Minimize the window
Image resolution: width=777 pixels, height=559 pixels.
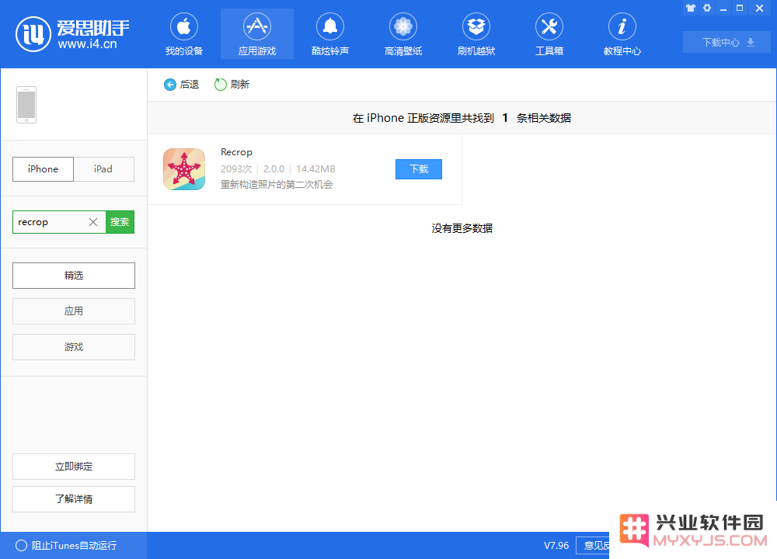pos(723,8)
